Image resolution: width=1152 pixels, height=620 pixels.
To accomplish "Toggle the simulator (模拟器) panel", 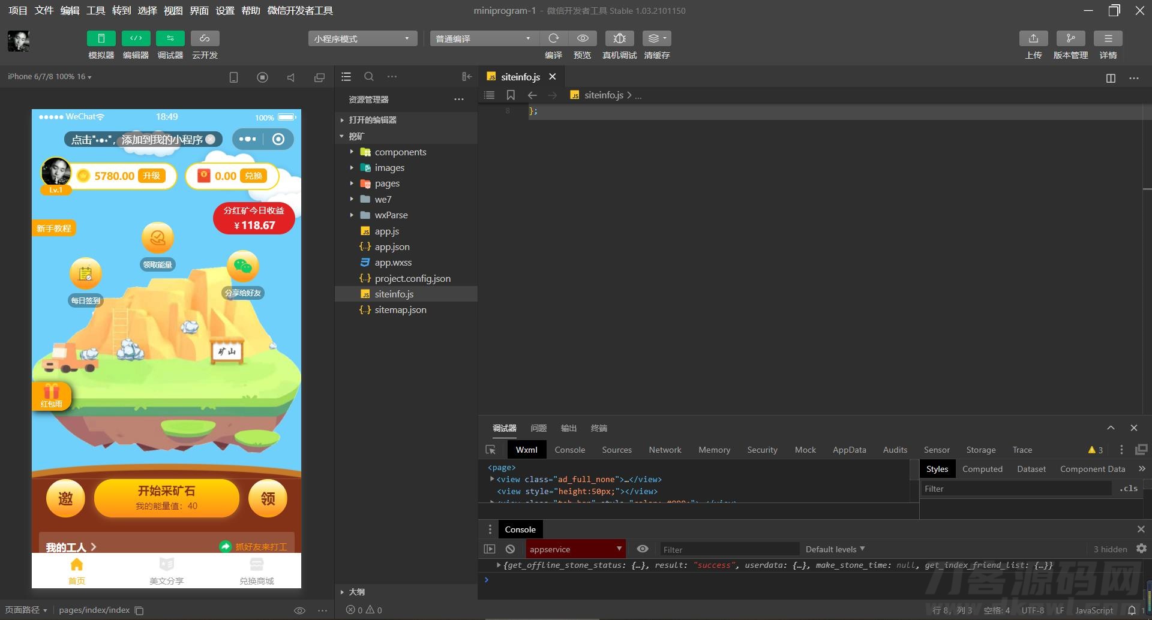I will [x=101, y=38].
